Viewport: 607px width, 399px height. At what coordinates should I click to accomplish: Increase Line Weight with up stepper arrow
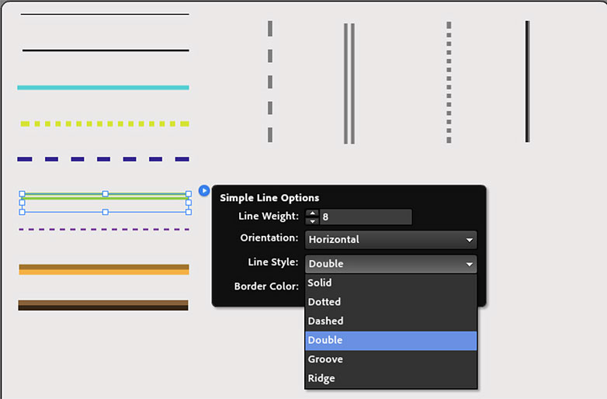click(x=312, y=213)
